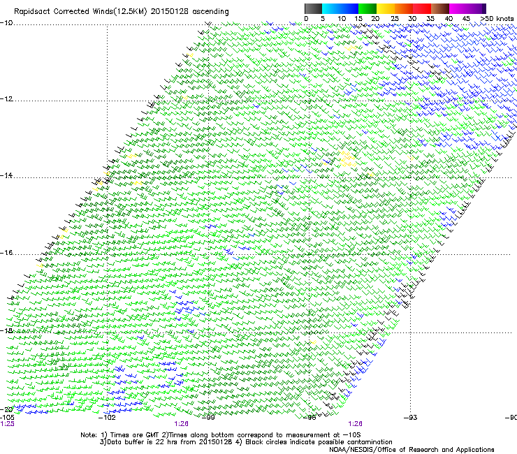Click the yellow 20-25 knots legend segment

[386, 8]
